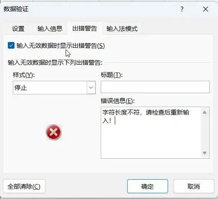
Task: Click the 标题 input field
Action: [155, 87]
